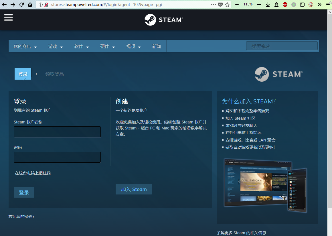Click 购买和下载完整零售游戏 text
332x236 pixels.
click(247, 111)
